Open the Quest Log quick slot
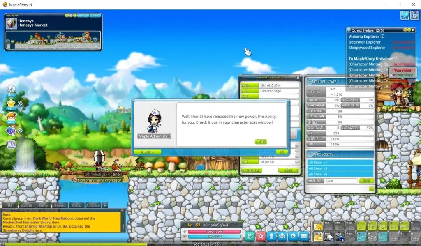This screenshot has height=246, width=421. click(x=361, y=237)
